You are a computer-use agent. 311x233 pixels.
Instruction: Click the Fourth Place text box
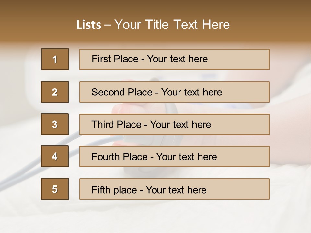point(174,156)
